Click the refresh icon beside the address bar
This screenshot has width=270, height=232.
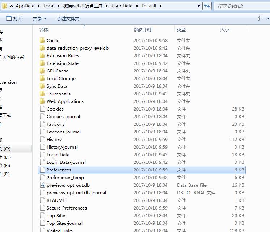[x=207, y=6]
